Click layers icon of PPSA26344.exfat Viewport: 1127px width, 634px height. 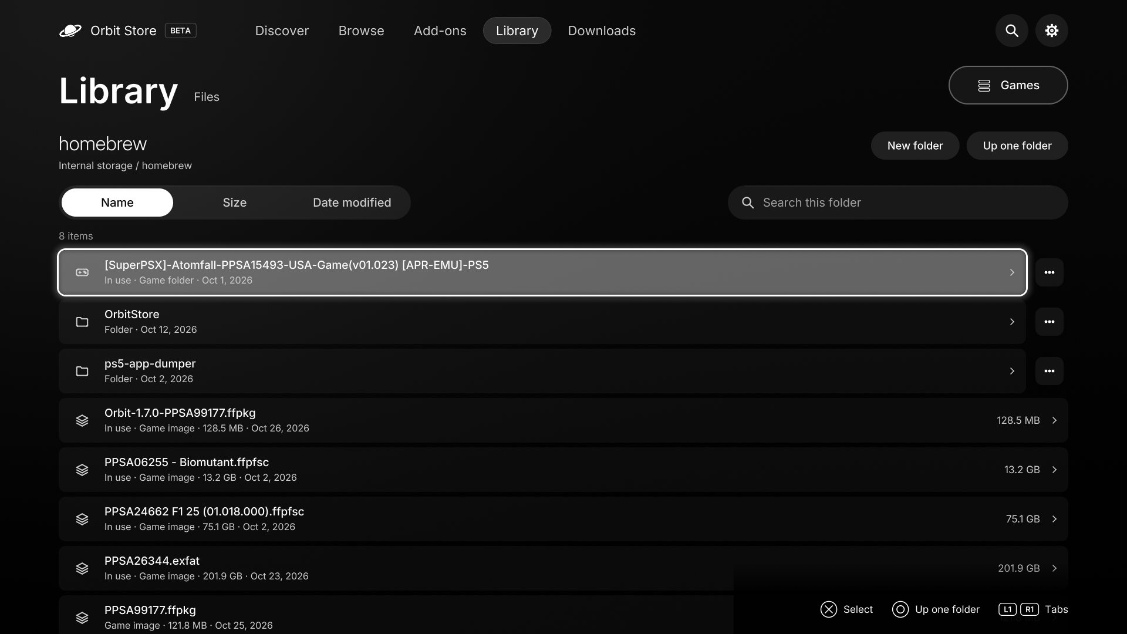point(82,568)
